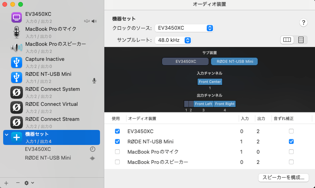Click the 音ずれ補正 column header
The height and width of the screenshot is (188, 315).
point(283,118)
